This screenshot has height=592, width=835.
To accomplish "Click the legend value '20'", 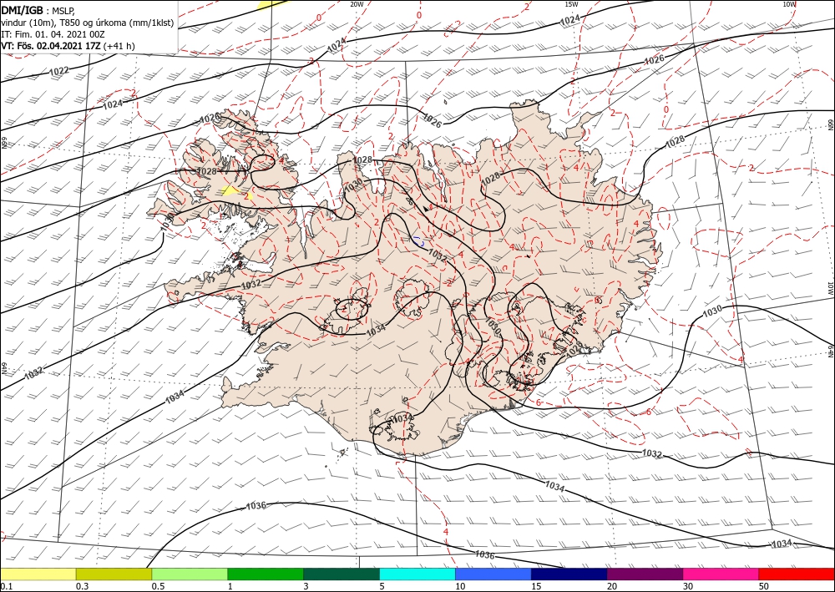I will pos(612,586).
